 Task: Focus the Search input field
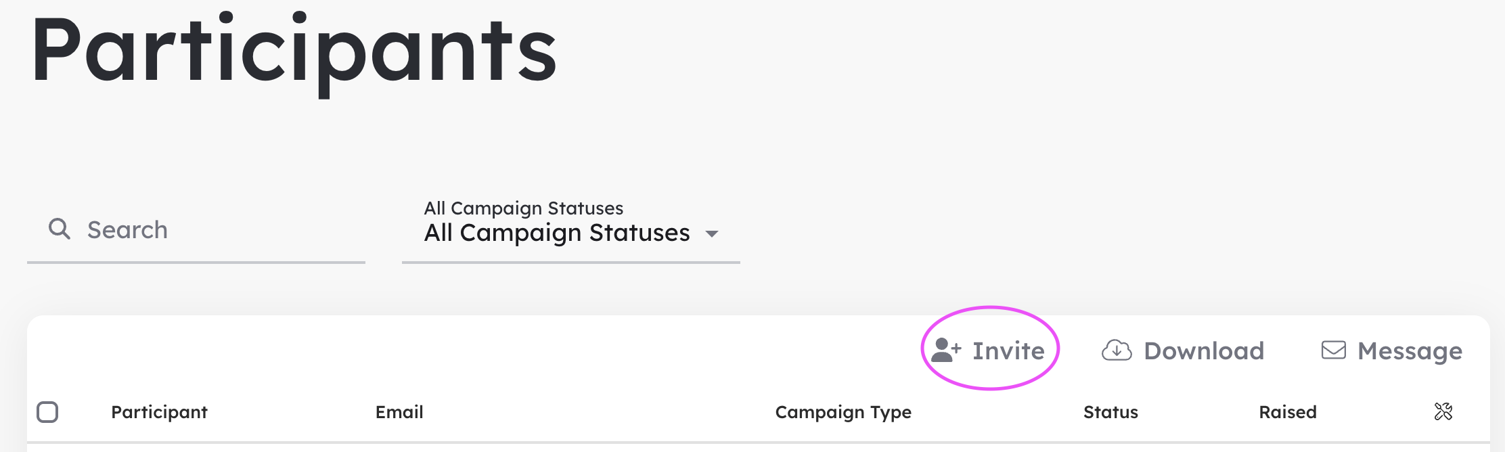(x=196, y=230)
